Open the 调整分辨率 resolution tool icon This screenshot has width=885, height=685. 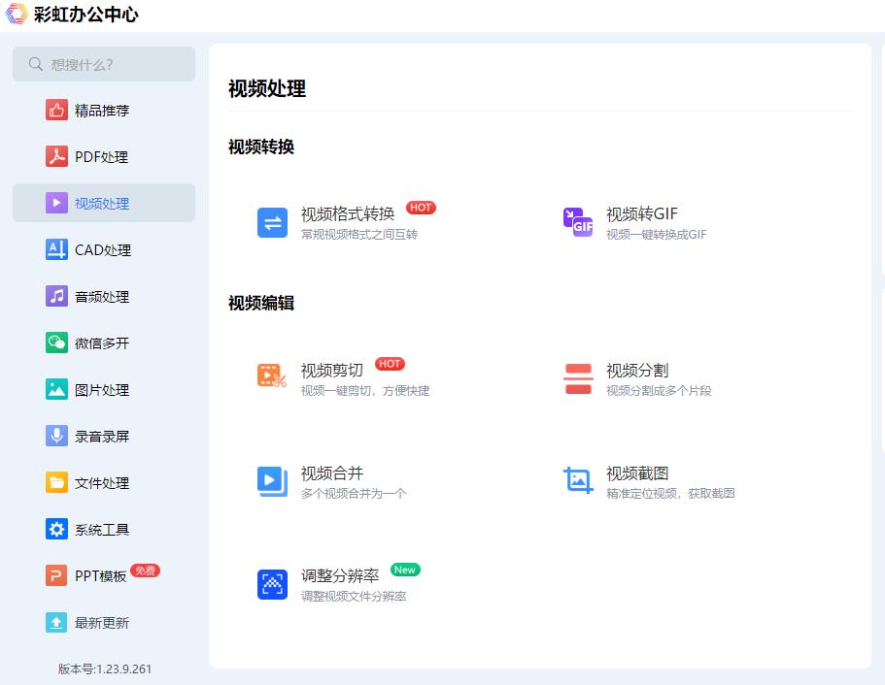[272, 584]
